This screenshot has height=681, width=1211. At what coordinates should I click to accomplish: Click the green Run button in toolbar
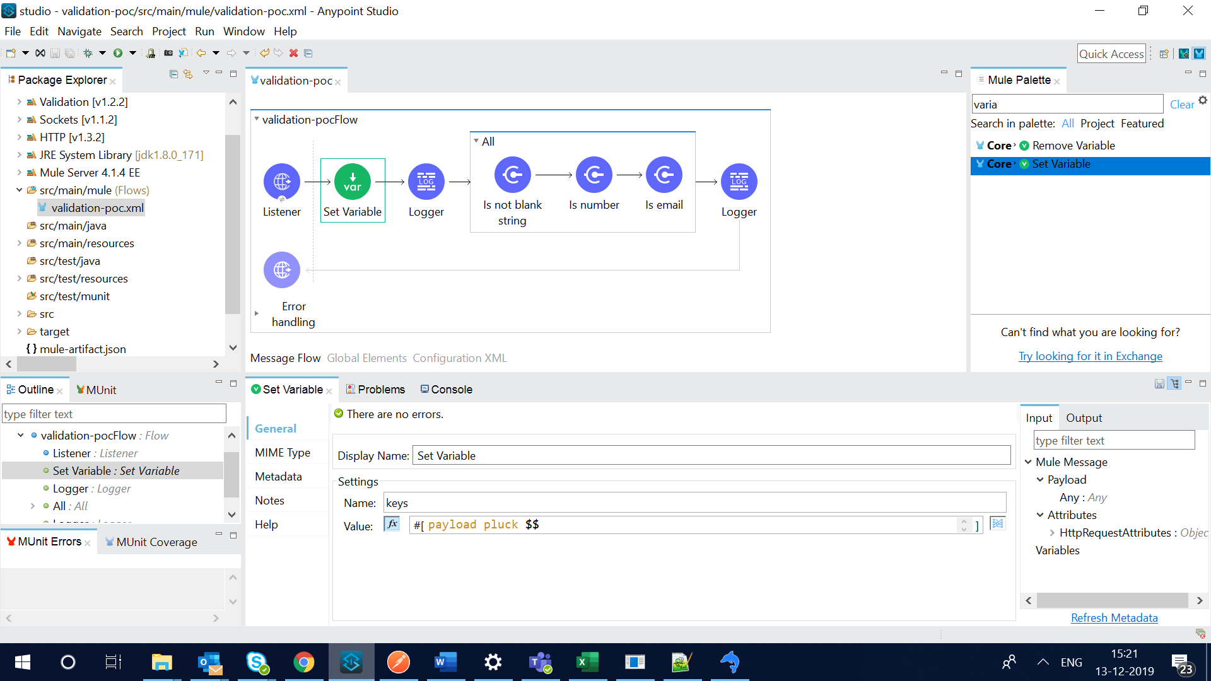[118, 53]
